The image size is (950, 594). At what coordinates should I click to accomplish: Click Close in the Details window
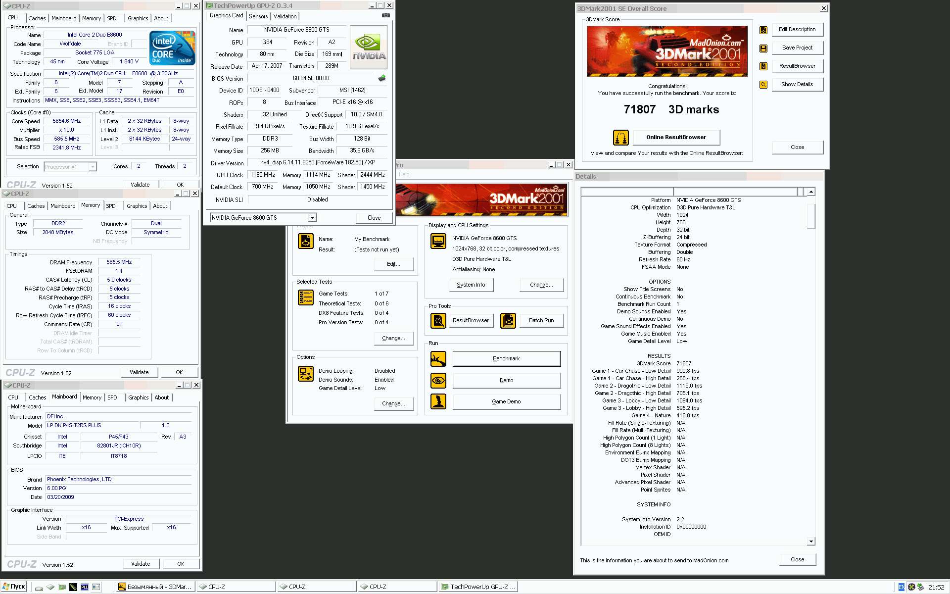(x=797, y=560)
